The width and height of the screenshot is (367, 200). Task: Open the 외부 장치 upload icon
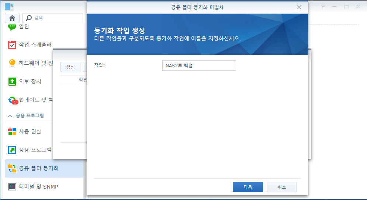pos(12,82)
